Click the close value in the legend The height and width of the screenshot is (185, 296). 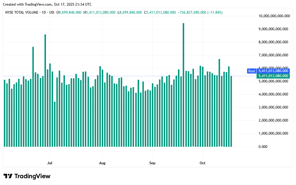pos(160,12)
